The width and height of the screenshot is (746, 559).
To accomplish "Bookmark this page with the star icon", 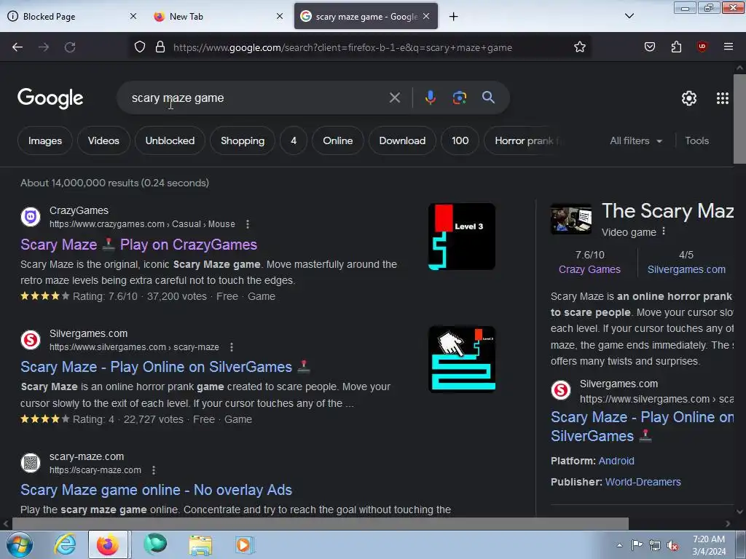I will point(579,47).
